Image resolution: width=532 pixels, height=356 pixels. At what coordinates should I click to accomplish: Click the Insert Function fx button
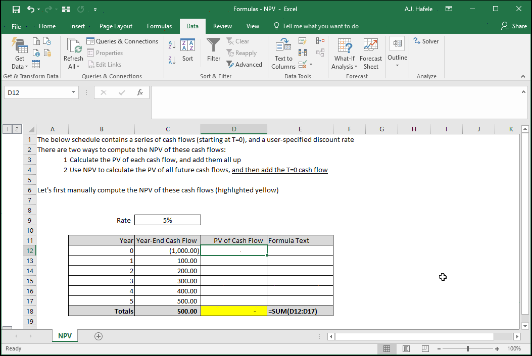[139, 92]
